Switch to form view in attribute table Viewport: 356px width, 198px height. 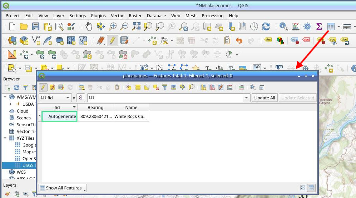pyautogui.click(x=303, y=188)
